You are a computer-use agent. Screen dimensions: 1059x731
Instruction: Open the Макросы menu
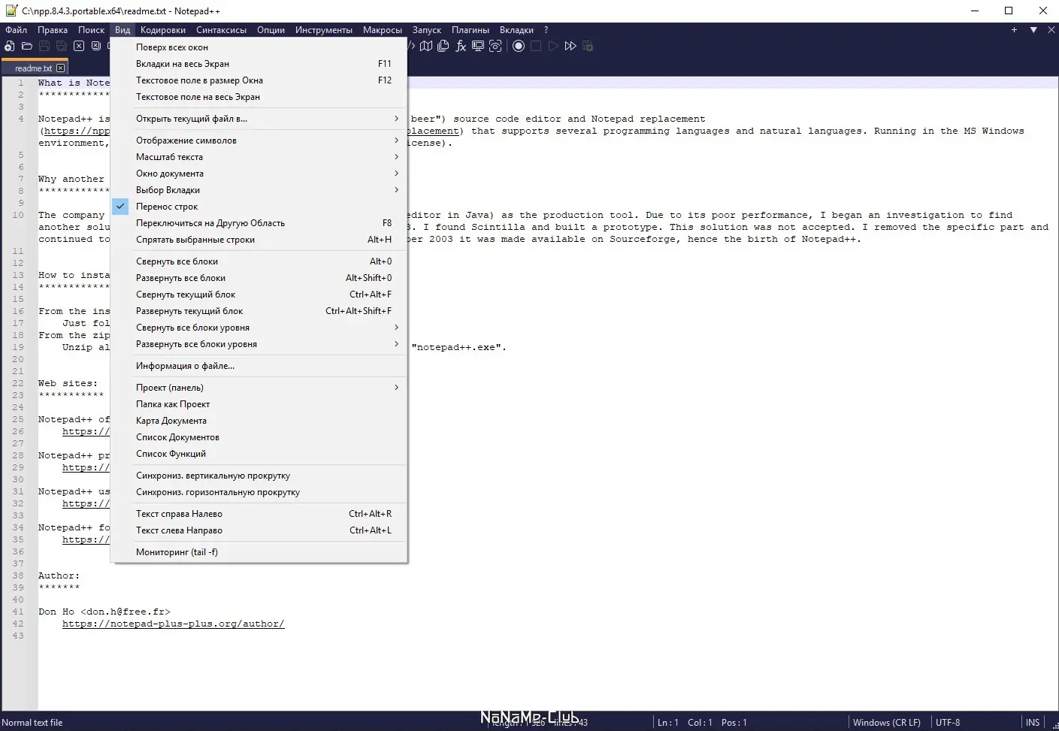[x=383, y=30]
